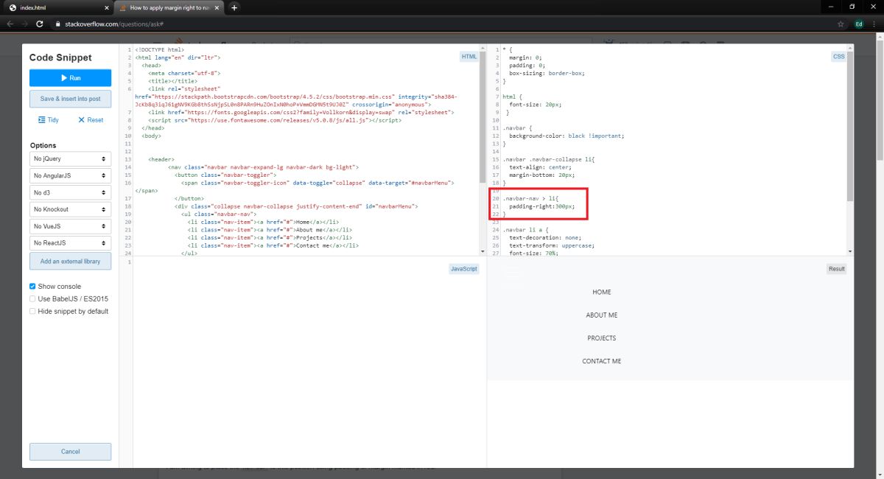Reset the snippet editor
The width and height of the screenshot is (884, 479).
click(91, 119)
